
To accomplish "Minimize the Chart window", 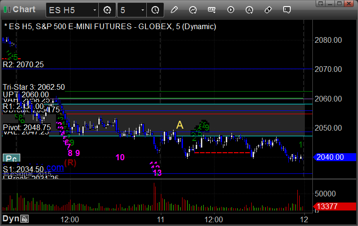I will tap(330, 3).
